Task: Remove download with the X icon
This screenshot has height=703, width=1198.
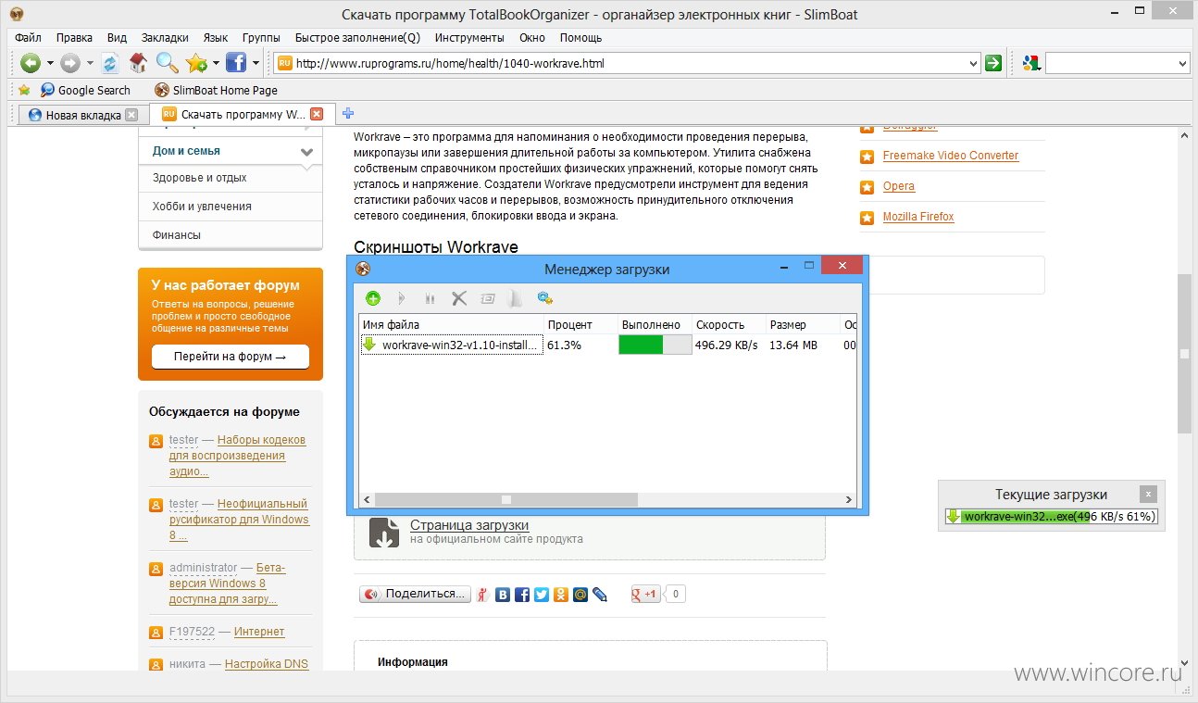Action: [x=458, y=298]
